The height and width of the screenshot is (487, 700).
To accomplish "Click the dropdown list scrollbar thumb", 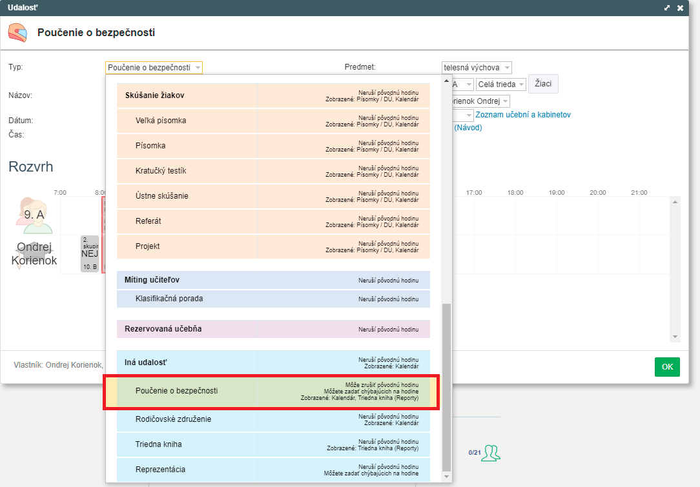I will [x=446, y=387].
